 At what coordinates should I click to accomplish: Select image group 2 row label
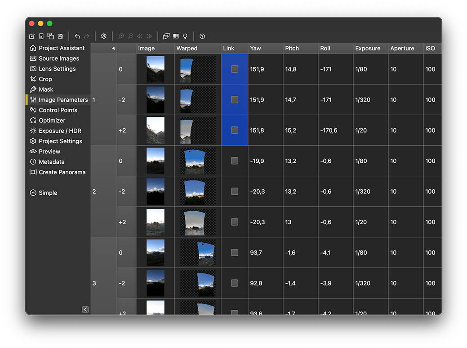pos(104,192)
